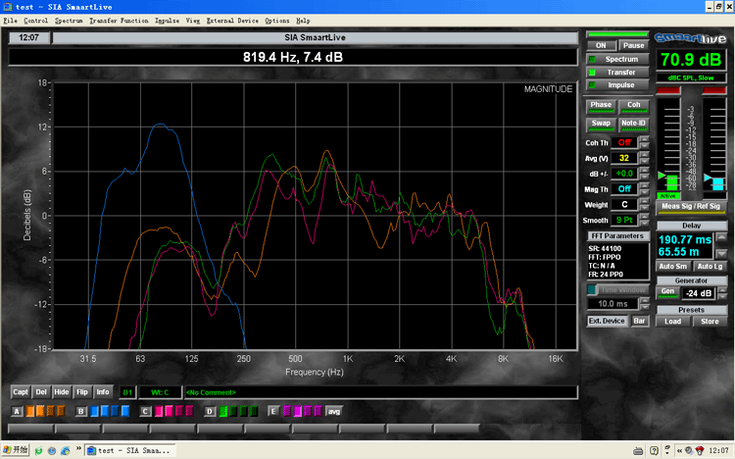Increase Coh Th threshold with up arrow
735x459 pixels.
click(645, 139)
